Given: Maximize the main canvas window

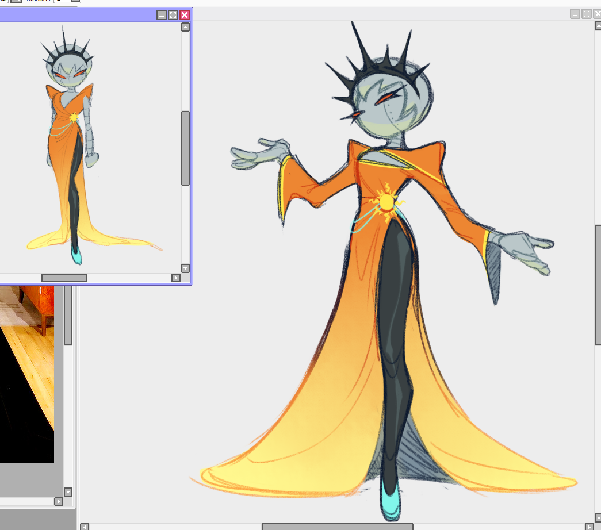Looking at the screenshot, I should 587,14.
